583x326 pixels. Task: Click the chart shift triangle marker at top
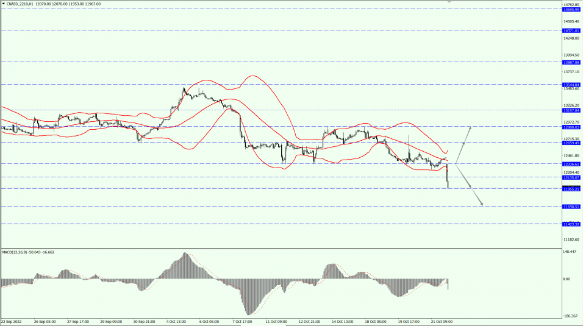[449, 2]
